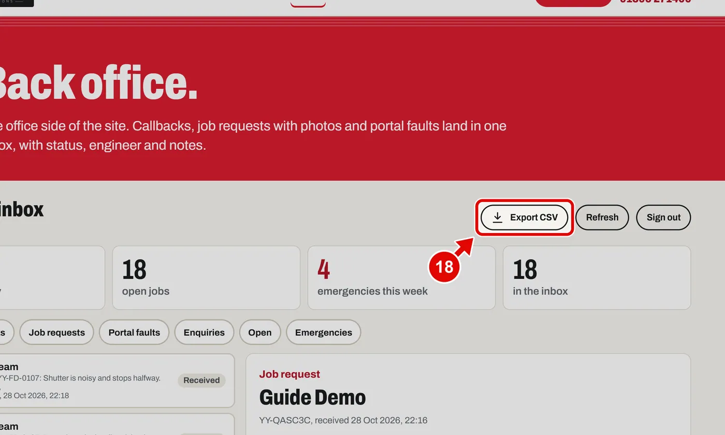Open the 18 open jobs stat card
Screen dimensions: 725x435
(206, 278)
